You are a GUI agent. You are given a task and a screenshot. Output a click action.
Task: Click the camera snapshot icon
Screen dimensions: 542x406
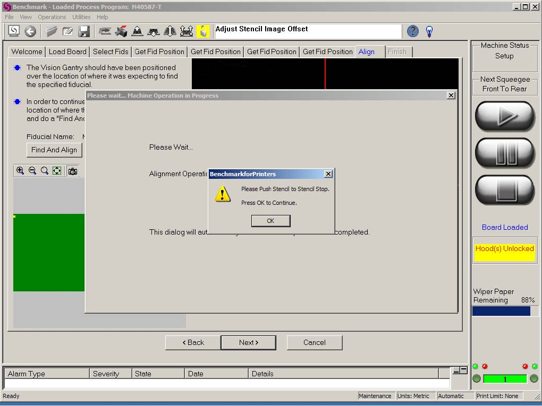(x=73, y=171)
